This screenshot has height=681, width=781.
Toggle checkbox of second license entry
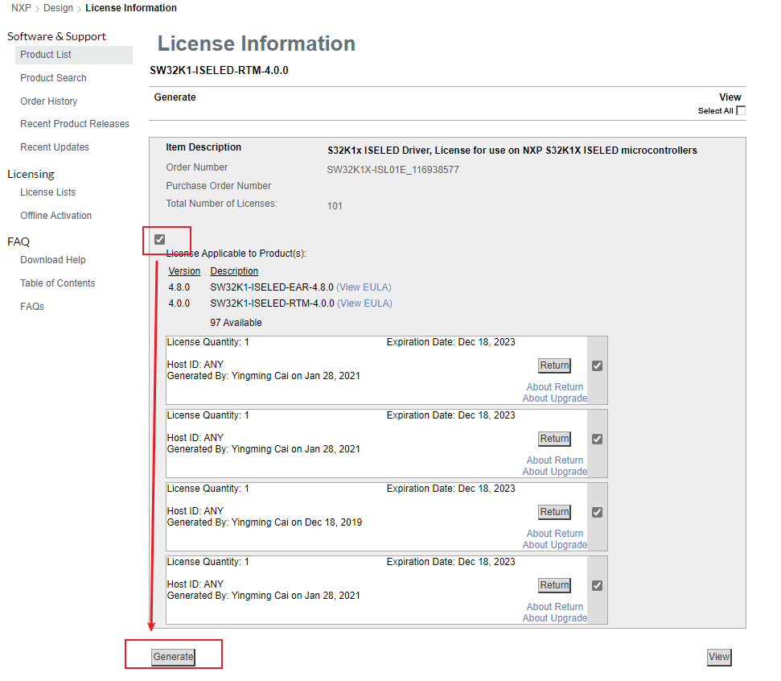tap(597, 440)
